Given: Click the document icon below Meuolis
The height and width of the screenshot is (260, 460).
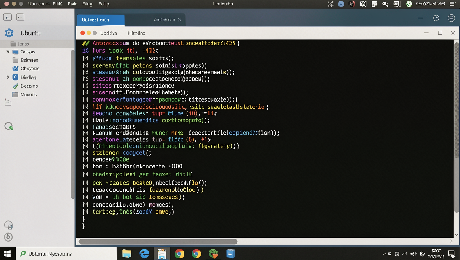Looking at the screenshot, I should click(x=8, y=102).
